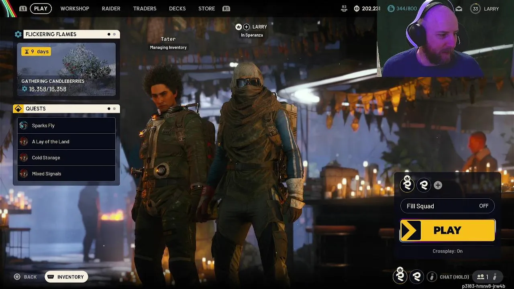
Task: Click the coin currency icon beside 202,231
Action: click(357, 8)
